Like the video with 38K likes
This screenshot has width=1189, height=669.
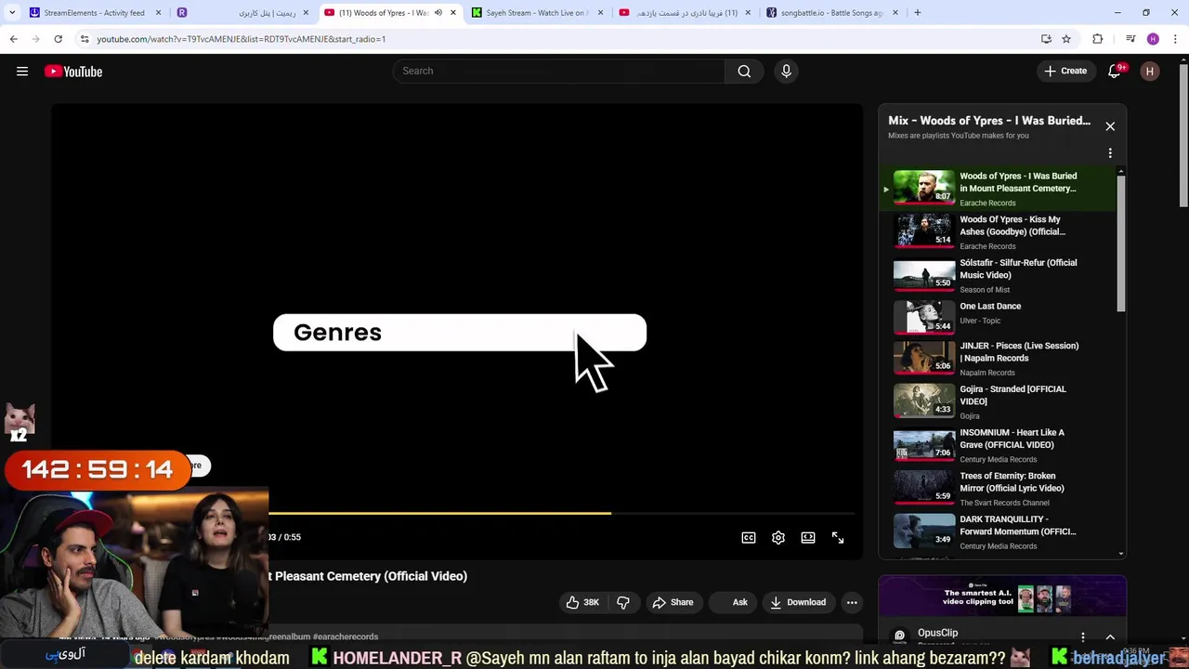point(582,602)
